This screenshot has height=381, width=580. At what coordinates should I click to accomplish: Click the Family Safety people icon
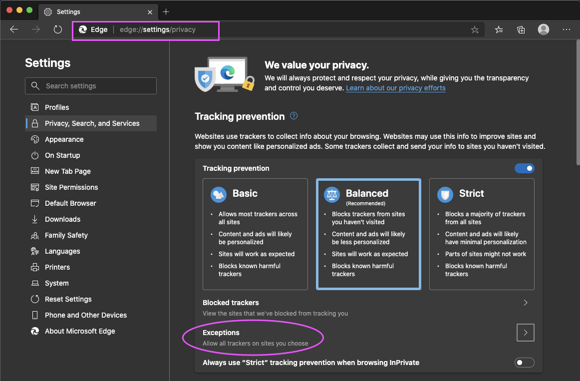click(35, 235)
